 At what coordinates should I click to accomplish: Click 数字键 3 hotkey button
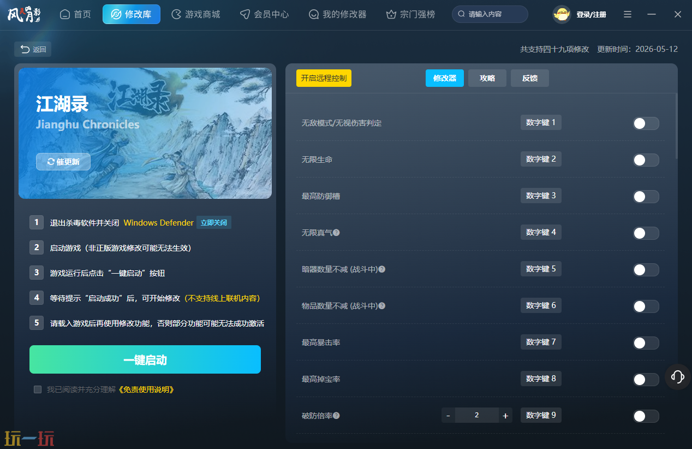tap(541, 196)
